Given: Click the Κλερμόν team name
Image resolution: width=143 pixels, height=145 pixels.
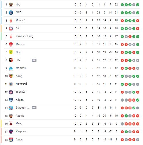Looking at the screenshot, I should 21,132.
